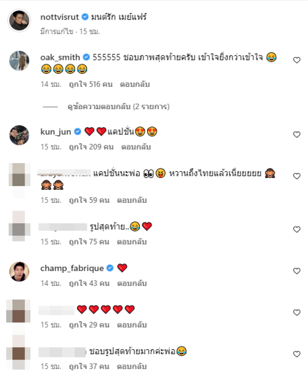Like oak_smith's comment with heart icon
308x374 pixels.
(296, 60)
